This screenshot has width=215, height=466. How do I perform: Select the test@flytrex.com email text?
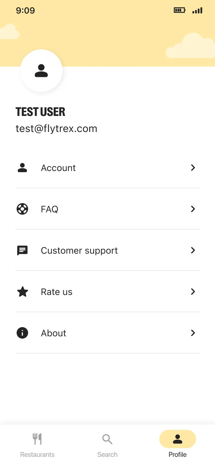[x=56, y=129]
